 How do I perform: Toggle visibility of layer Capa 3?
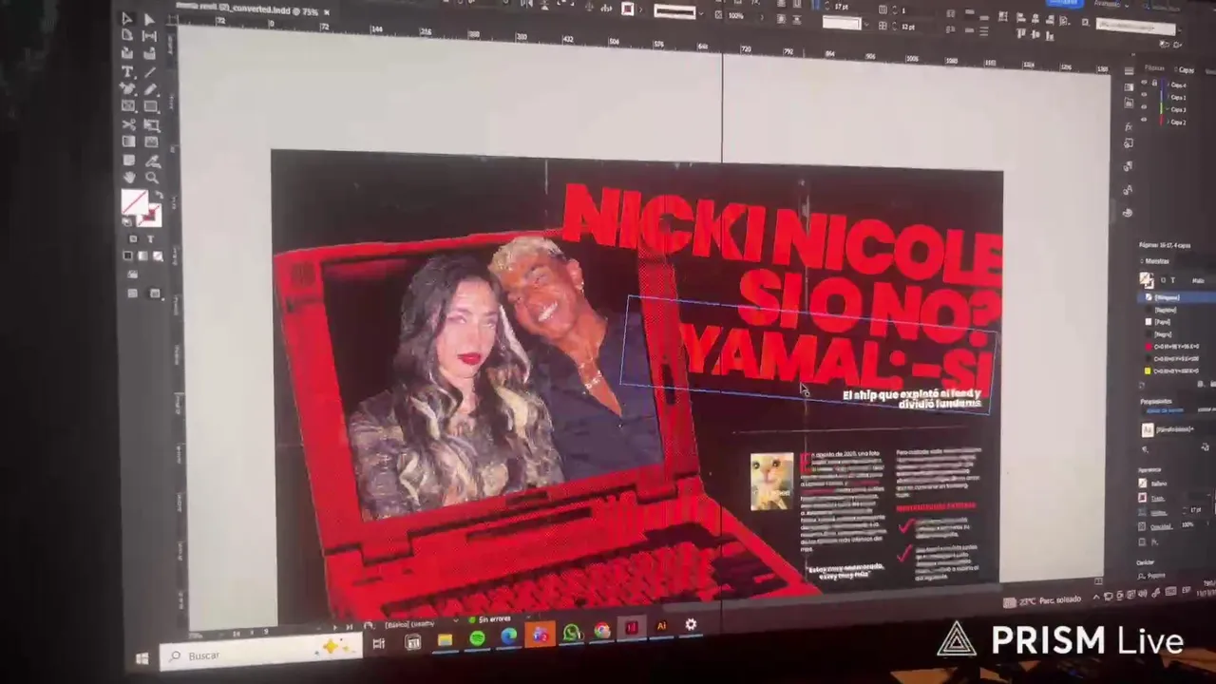tap(1144, 109)
